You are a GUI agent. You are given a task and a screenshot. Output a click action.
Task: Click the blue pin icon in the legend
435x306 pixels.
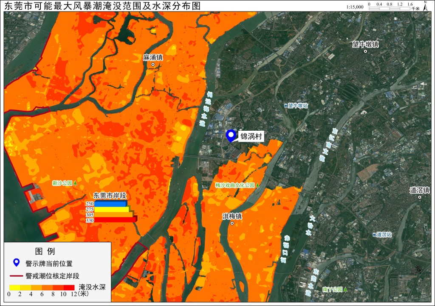coord(17,262)
